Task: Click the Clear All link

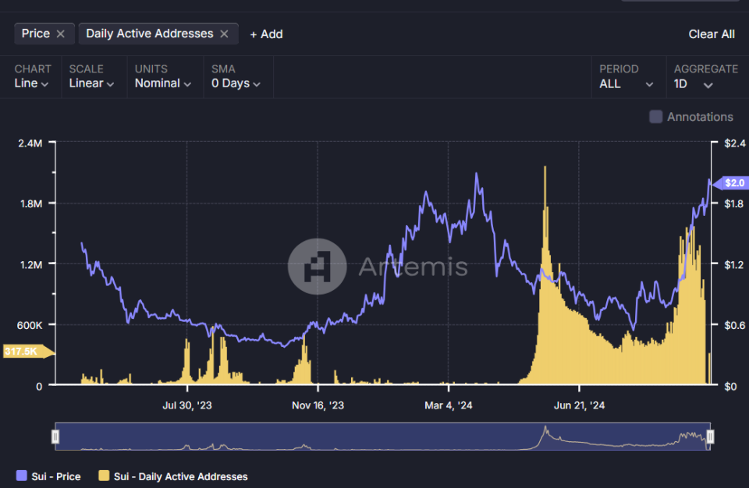Action: [x=712, y=34]
